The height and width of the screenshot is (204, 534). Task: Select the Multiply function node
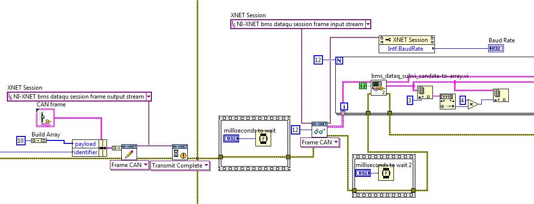tap(473, 104)
